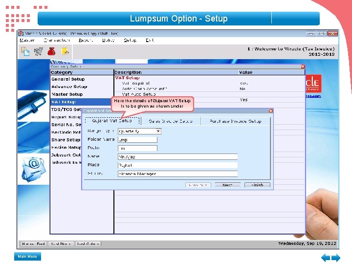352x264 pixels.
Task: Select Advance Setup category
Action: (69, 87)
